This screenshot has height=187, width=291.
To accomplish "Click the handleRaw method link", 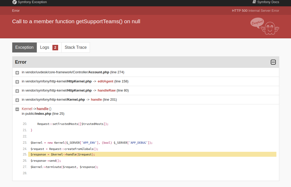I will (x=106, y=90).
